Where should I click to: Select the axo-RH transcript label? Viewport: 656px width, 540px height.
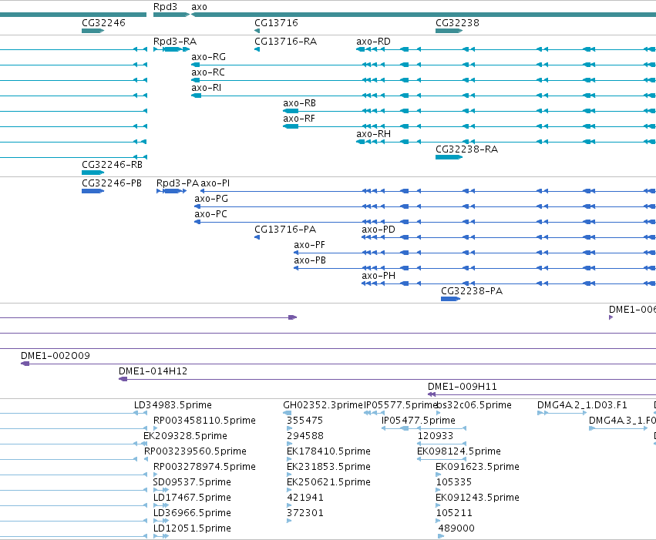(373, 134)
